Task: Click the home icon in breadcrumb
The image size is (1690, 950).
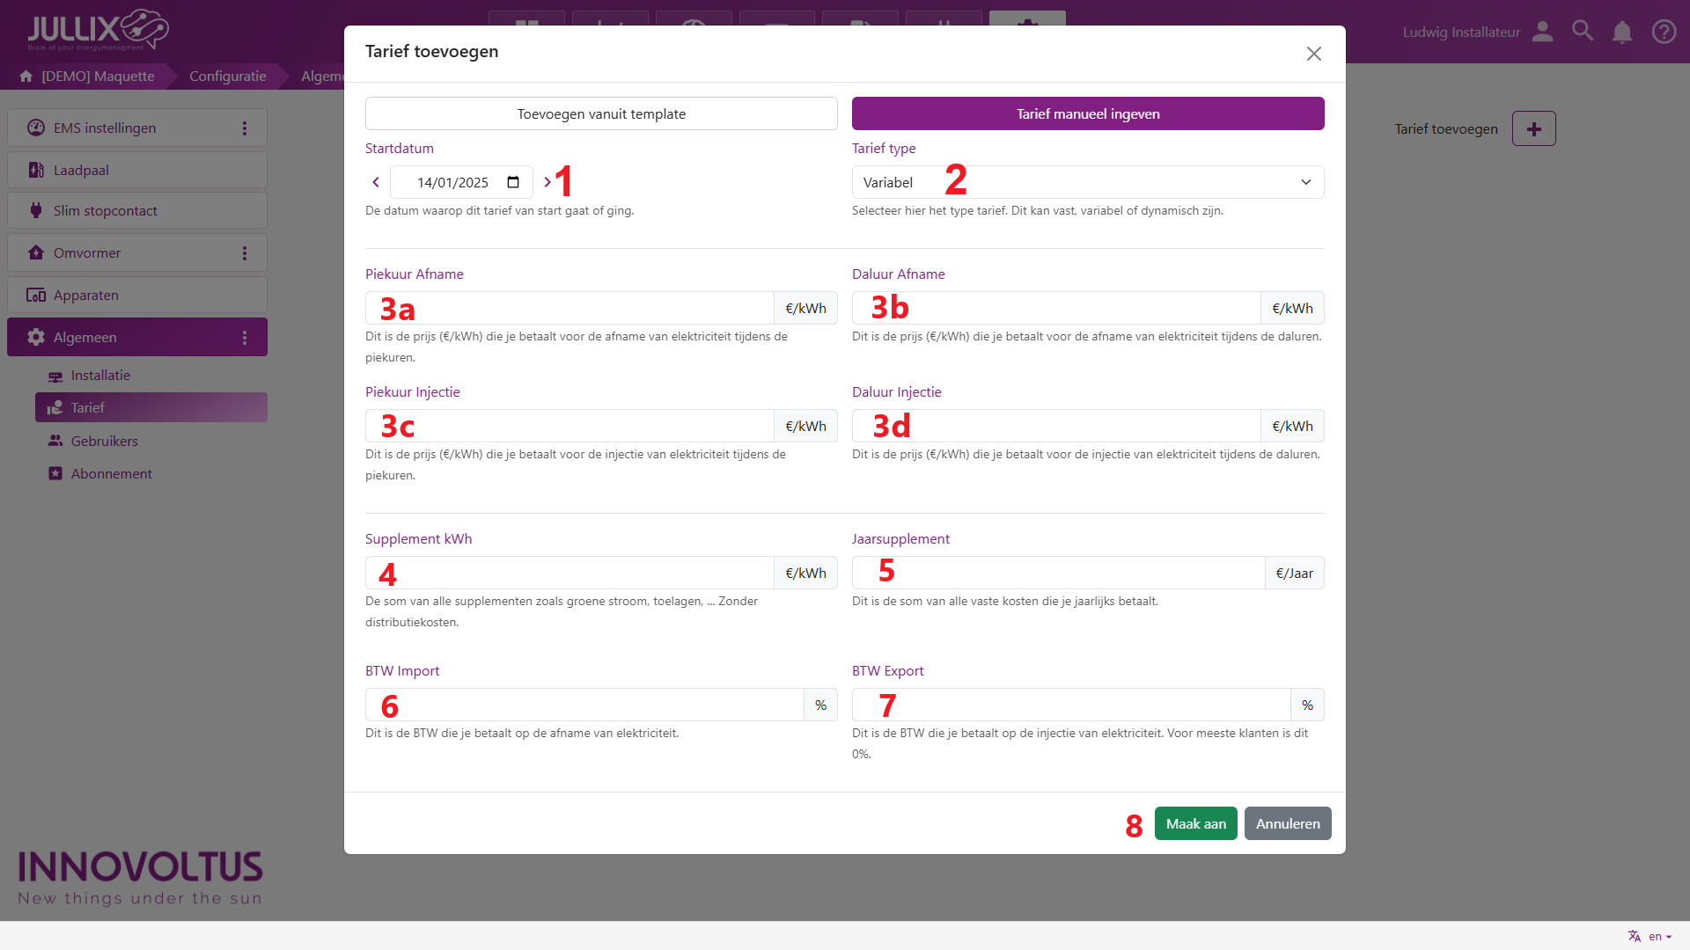Action: tap(26, 77)
